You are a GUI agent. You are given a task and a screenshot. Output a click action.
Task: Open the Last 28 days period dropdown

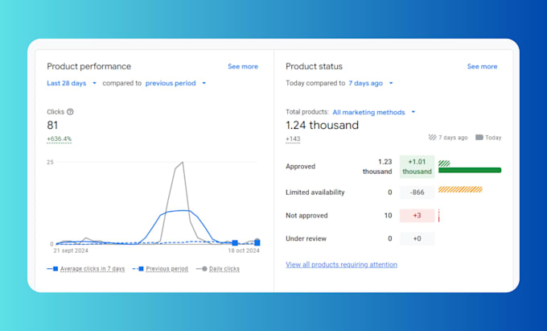pos(72,83)
